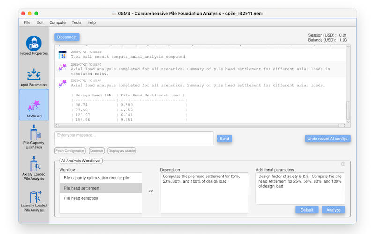Open the File menu
This screenshot has height=234, width=375.
tap(27, 22)
